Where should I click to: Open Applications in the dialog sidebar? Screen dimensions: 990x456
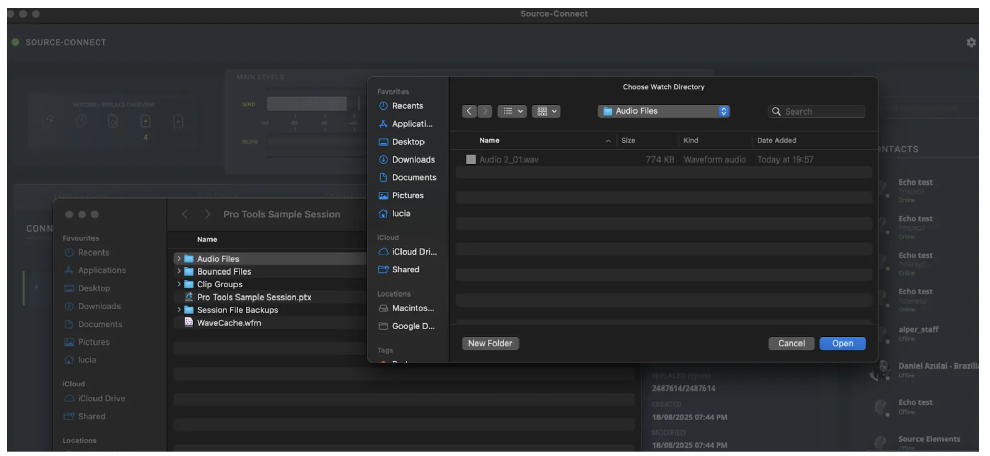(x=405, y=124)
